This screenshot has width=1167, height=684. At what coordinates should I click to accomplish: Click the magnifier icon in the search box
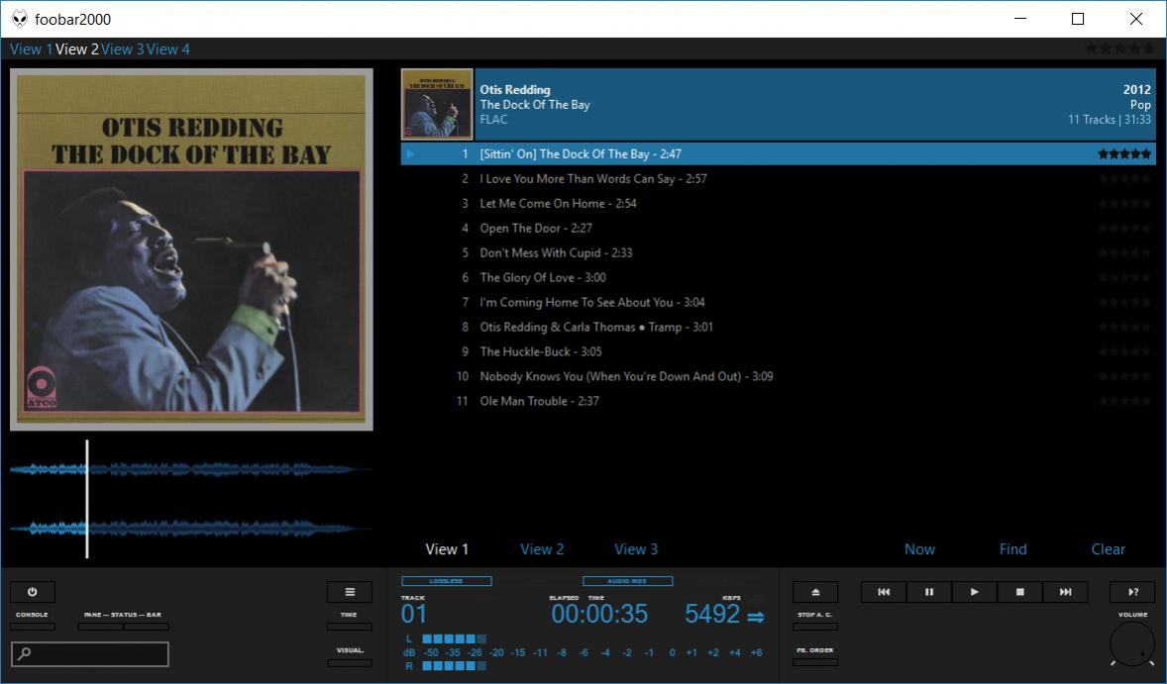pos(25,653)
